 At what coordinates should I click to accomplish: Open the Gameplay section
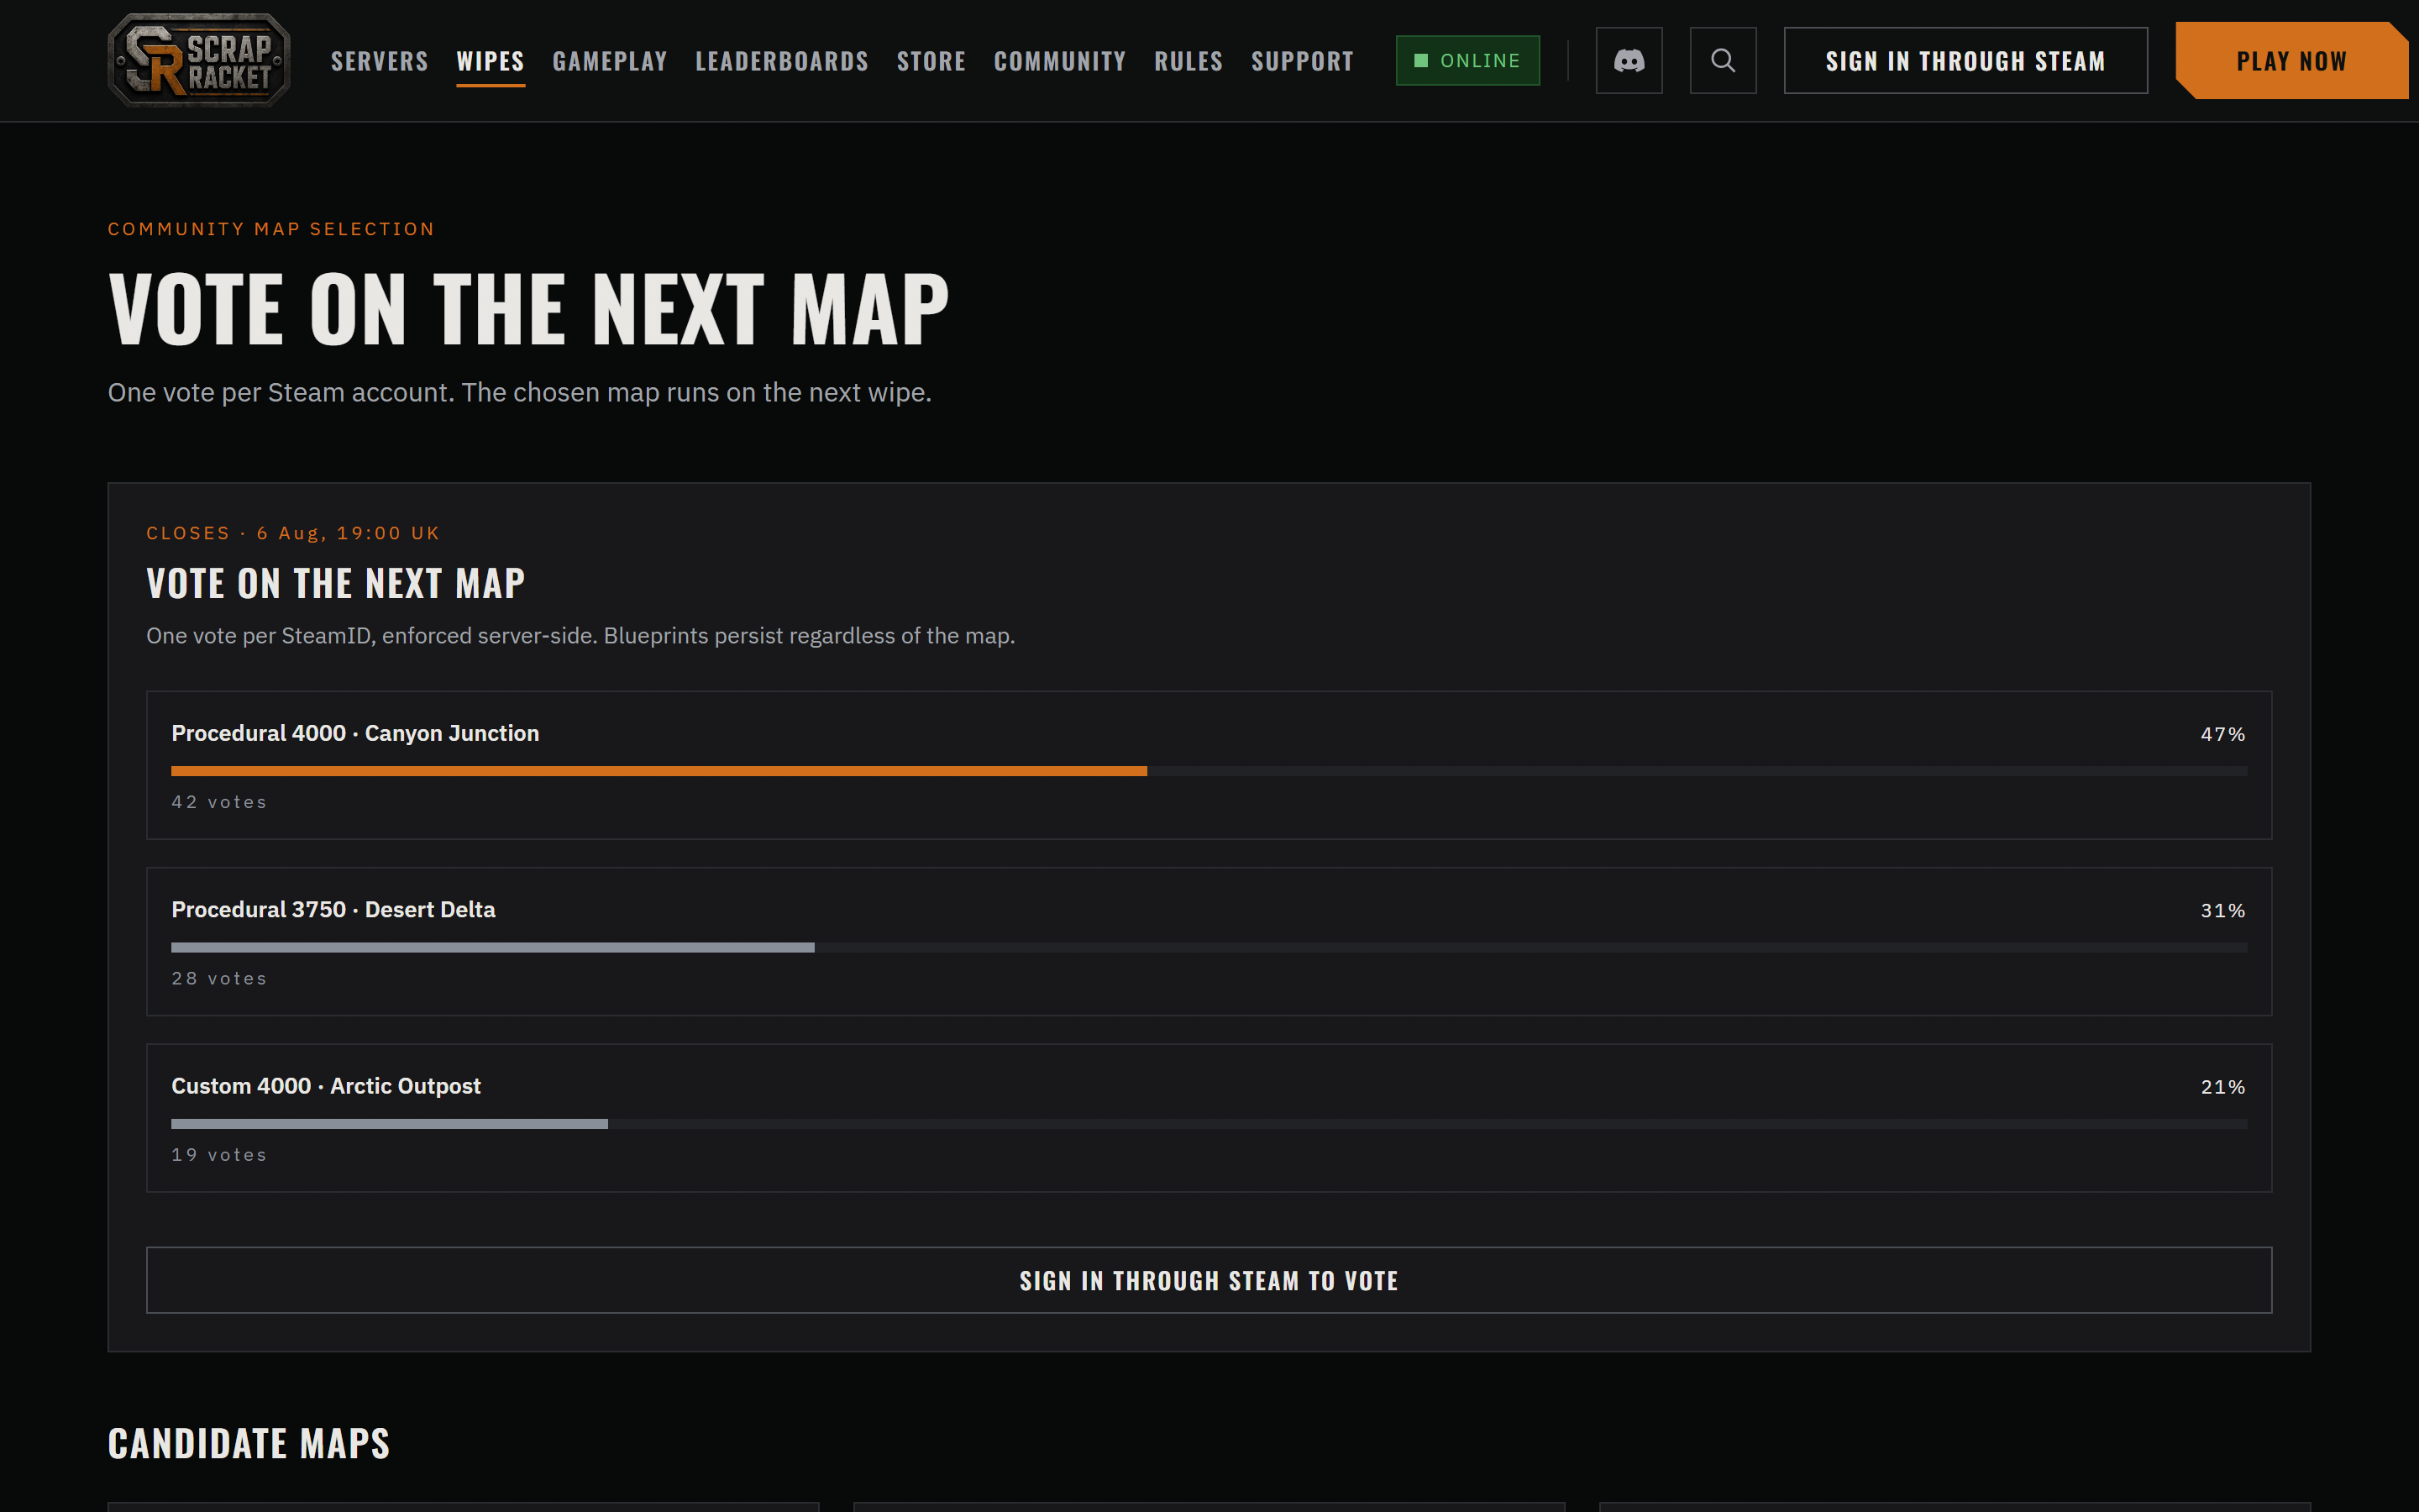coord(610,61)
